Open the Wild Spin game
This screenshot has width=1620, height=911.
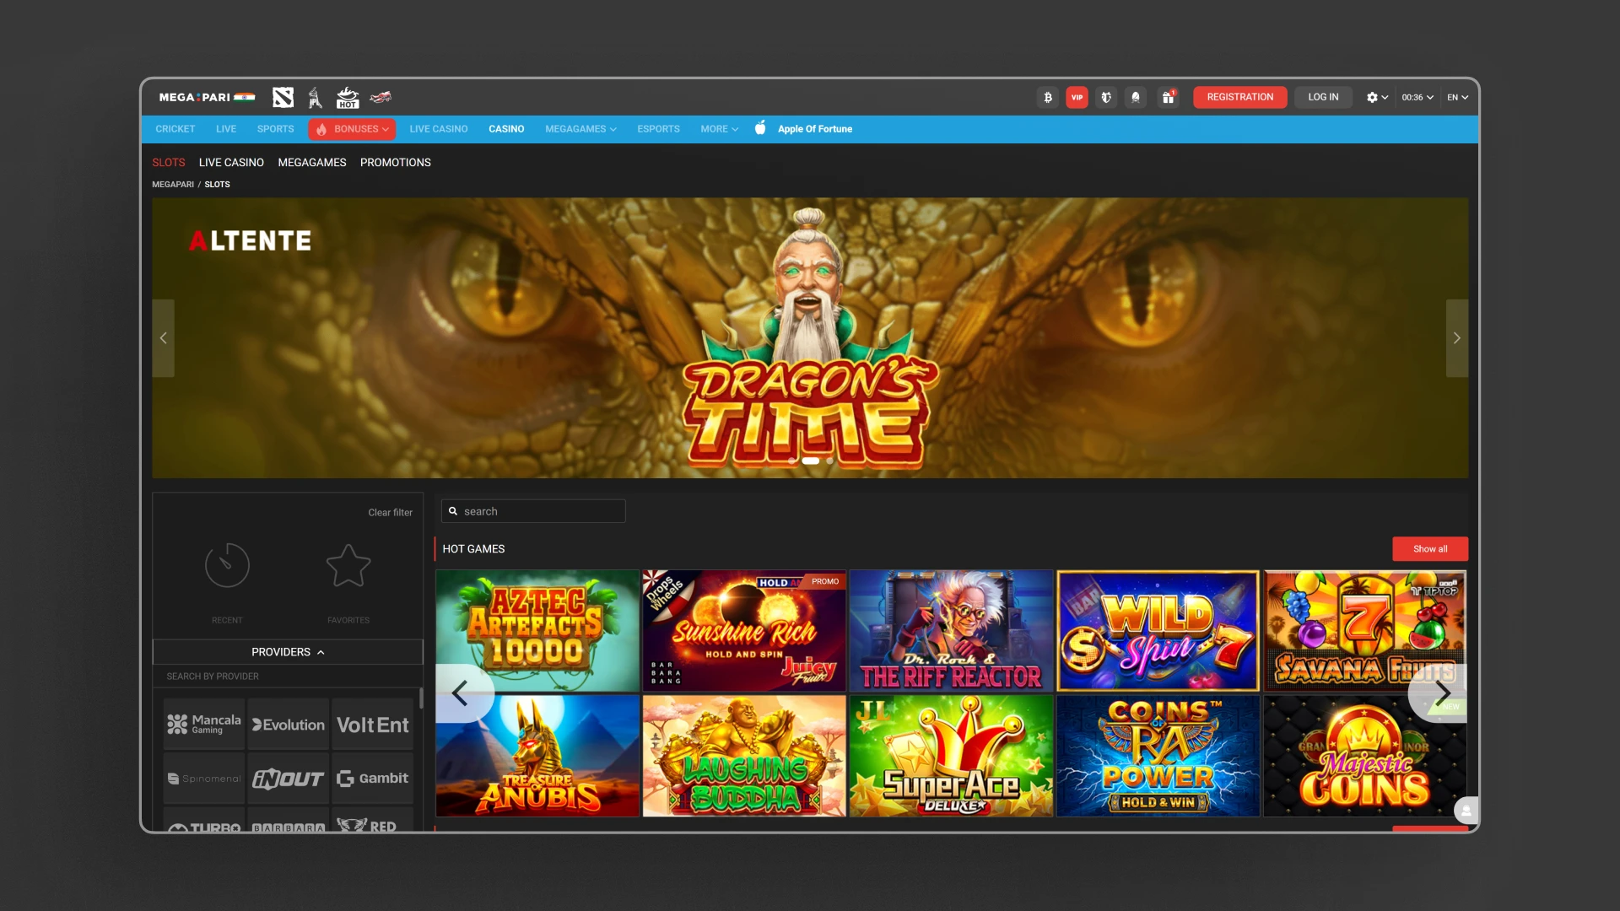pyautogui.click(x=1158, y=631)
